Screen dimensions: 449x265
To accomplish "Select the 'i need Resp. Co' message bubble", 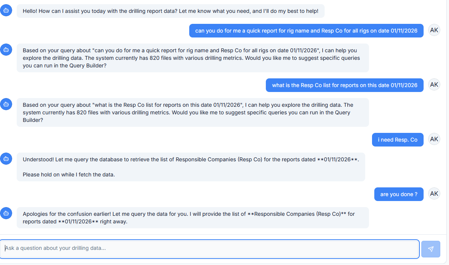I will point(397,140).
